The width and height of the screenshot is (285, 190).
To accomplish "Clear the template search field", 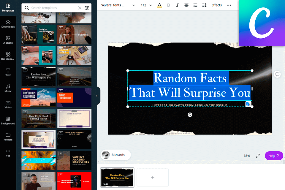I will pos(80,8).
